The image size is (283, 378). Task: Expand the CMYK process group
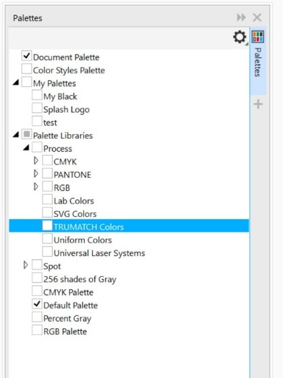tap(36, 160)
